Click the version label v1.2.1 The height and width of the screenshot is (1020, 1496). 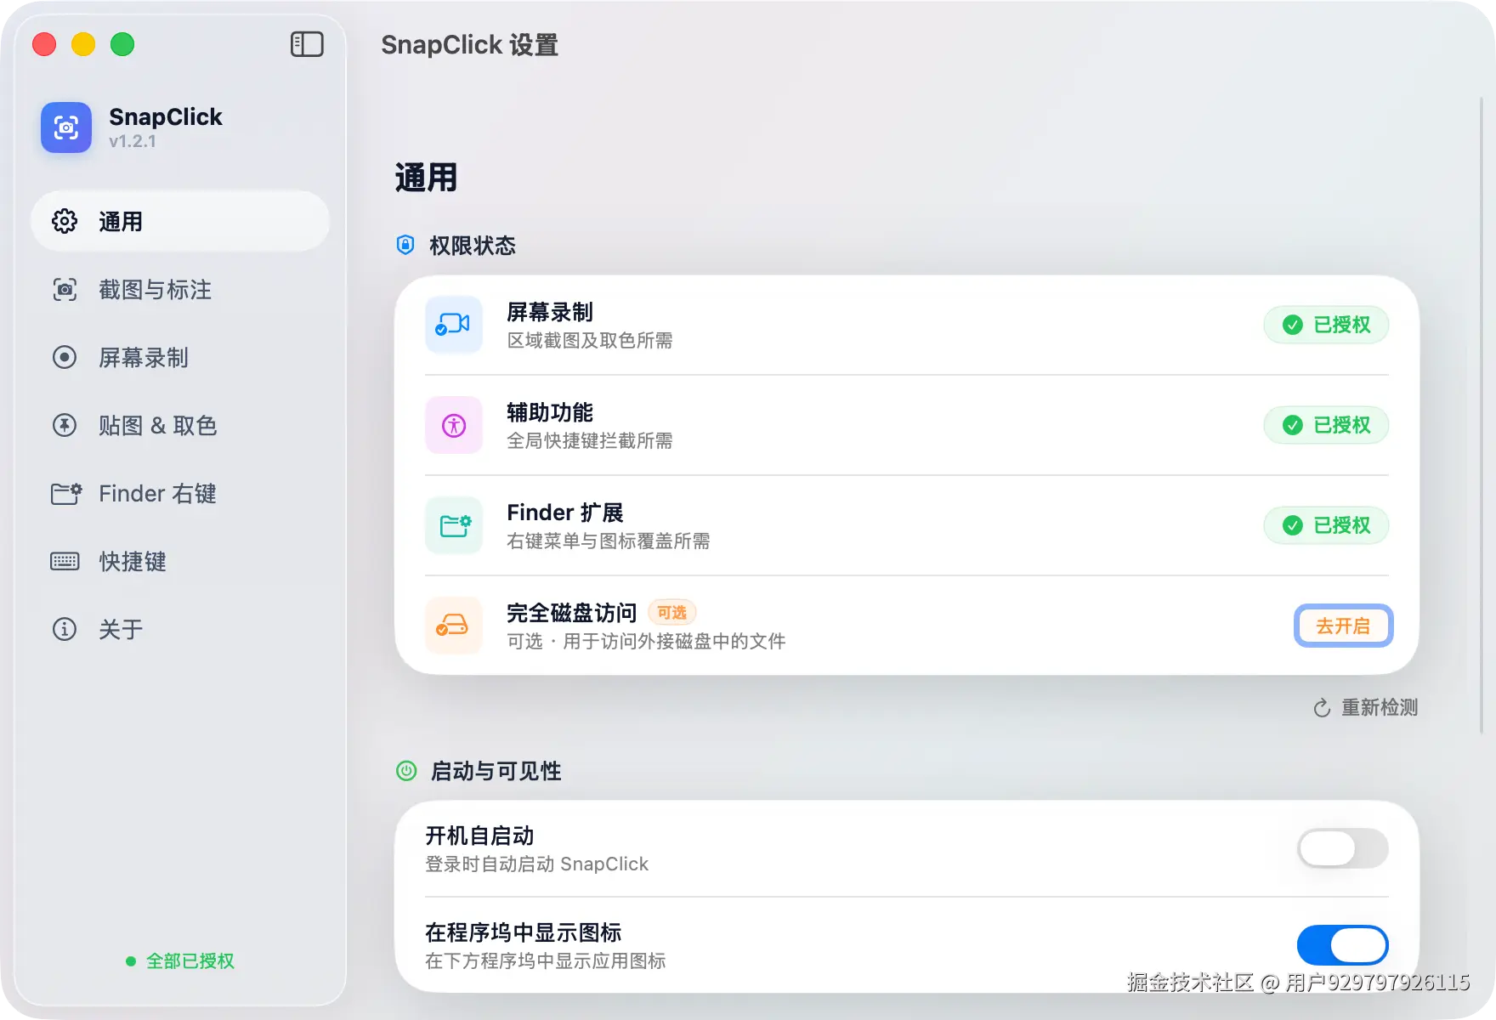pyautogui.click(x=133, y=141)
